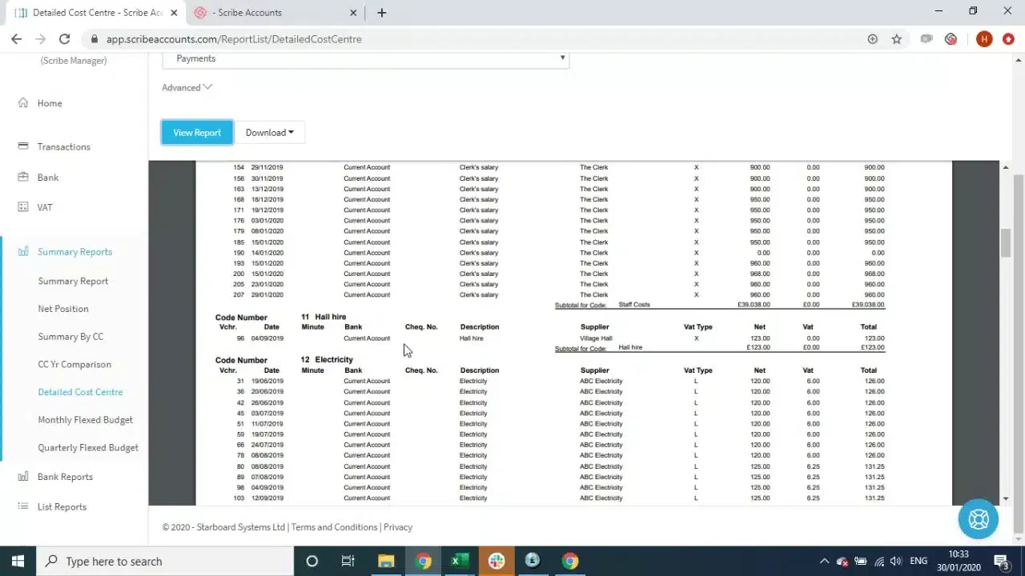
Task: Open the help lifebuoy chat button
Action: (978, 519)
